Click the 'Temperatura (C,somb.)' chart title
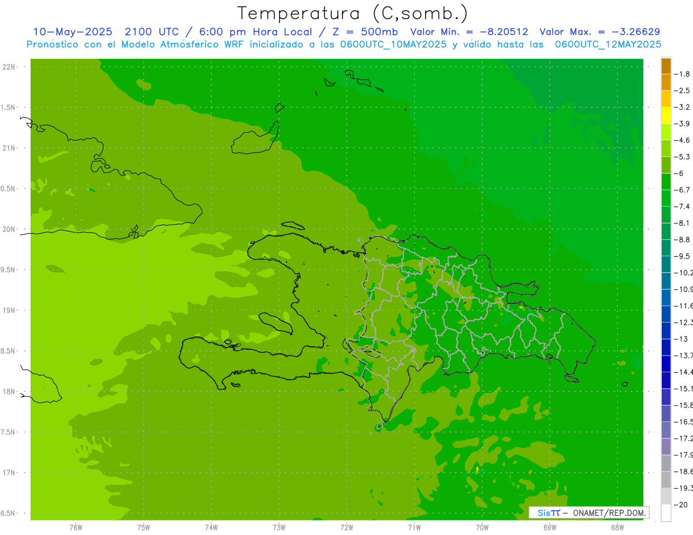This screenshot has height=535, width=693. tap(353, 13)
